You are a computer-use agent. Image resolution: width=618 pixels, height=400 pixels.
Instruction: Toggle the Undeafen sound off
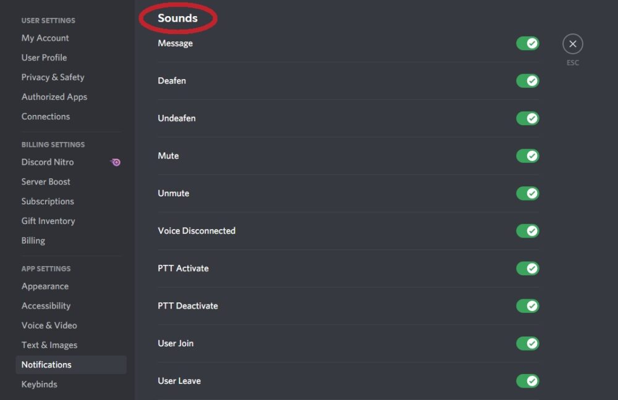(x=527, y=118)
